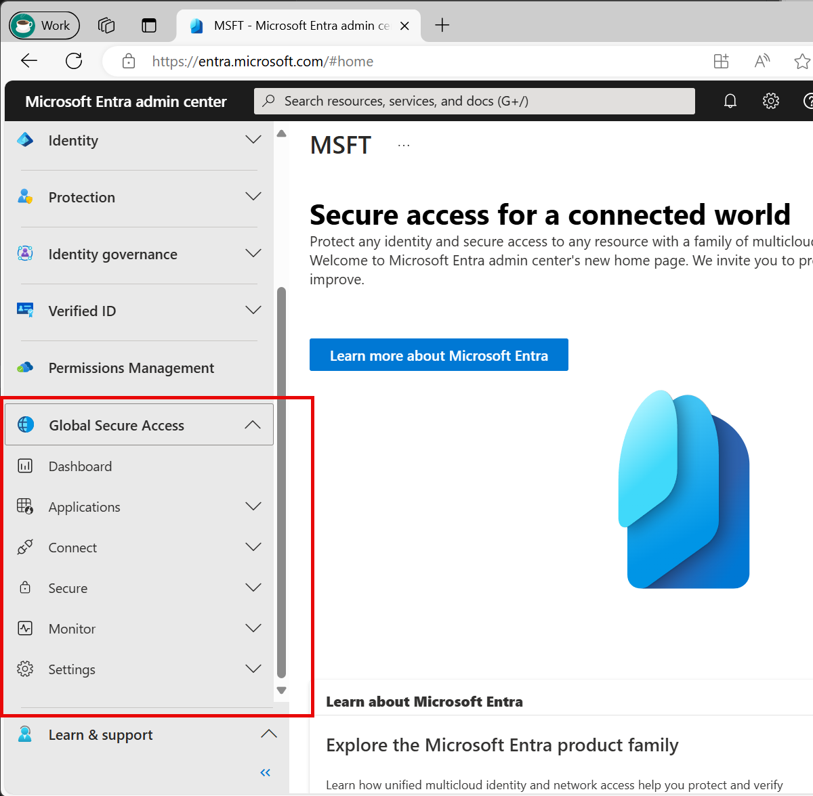Click the Secure lock icon

(25, 588)
